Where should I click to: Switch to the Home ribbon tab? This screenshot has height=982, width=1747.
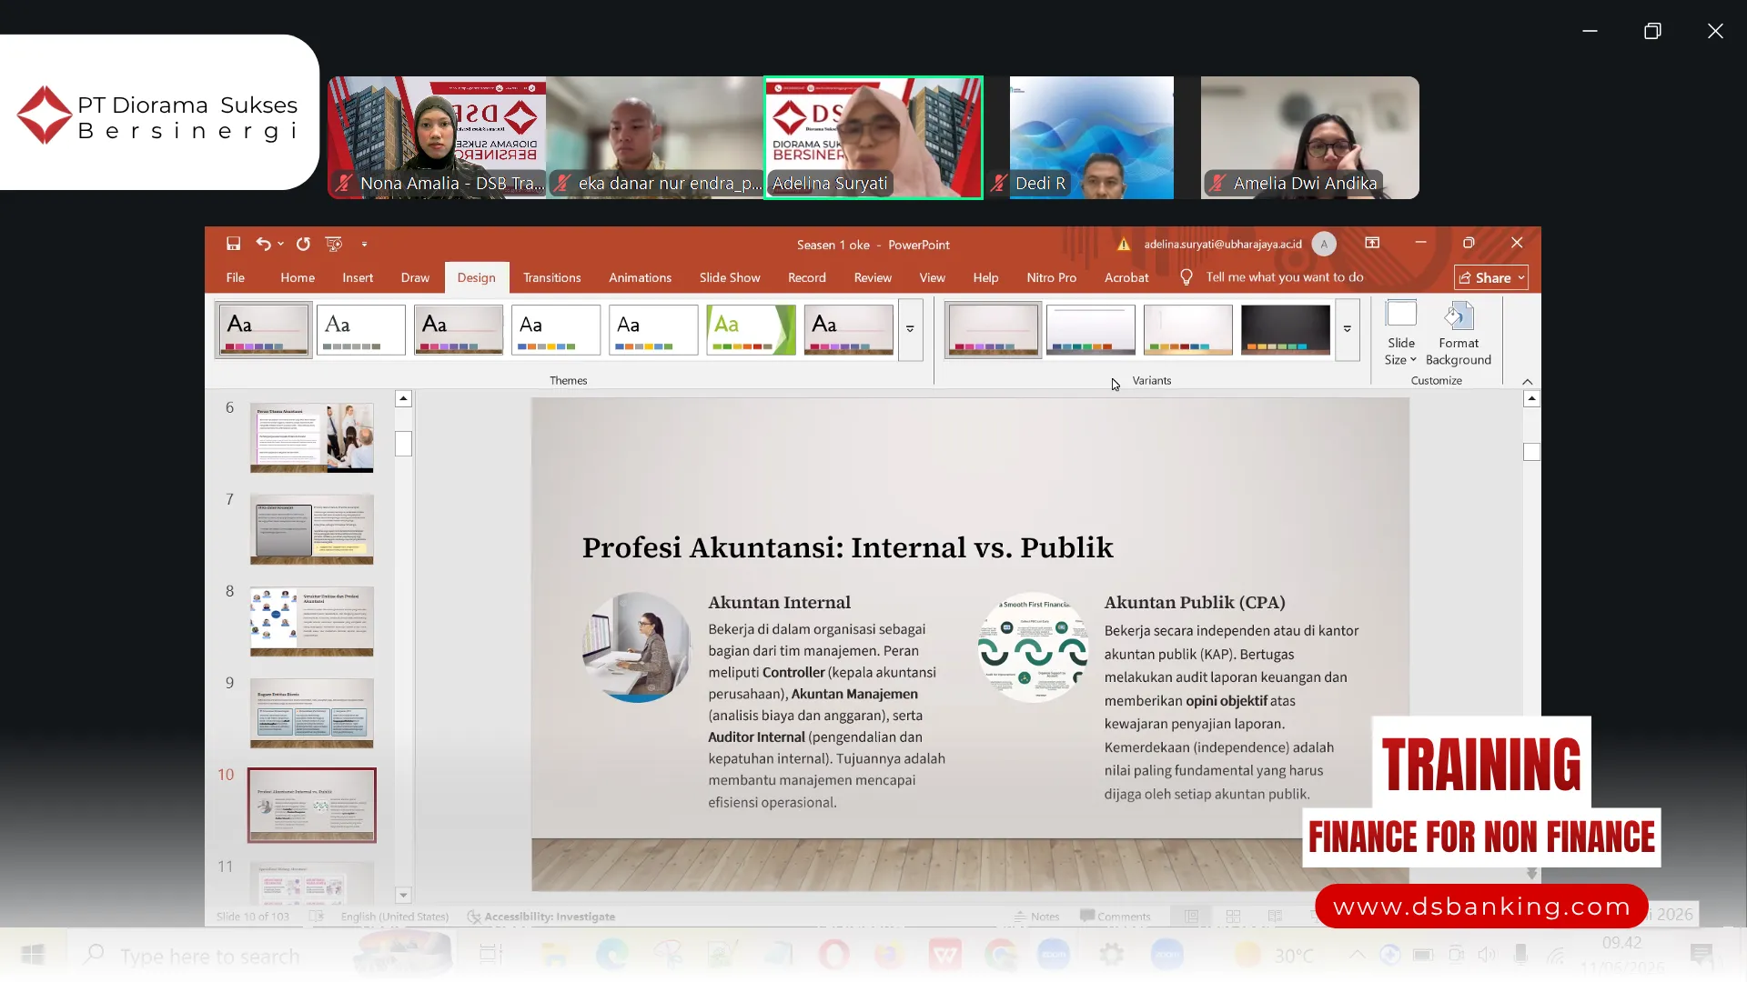[298, 277]
